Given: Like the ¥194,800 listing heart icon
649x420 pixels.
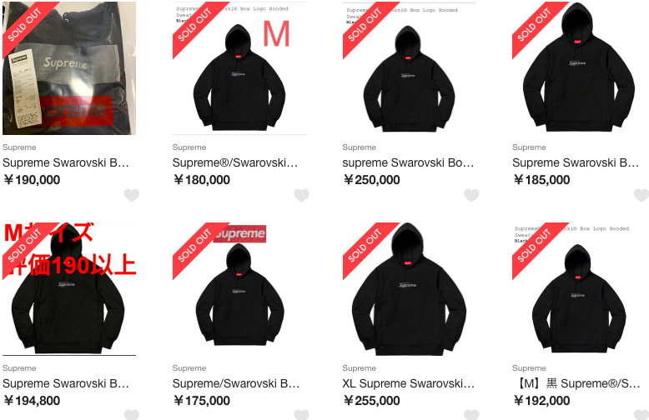Looking at the screenshot, I should coord(132,415).
